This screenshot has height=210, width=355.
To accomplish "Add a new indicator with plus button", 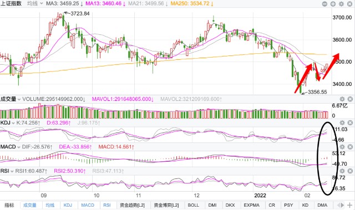I will tap(350, 205).
